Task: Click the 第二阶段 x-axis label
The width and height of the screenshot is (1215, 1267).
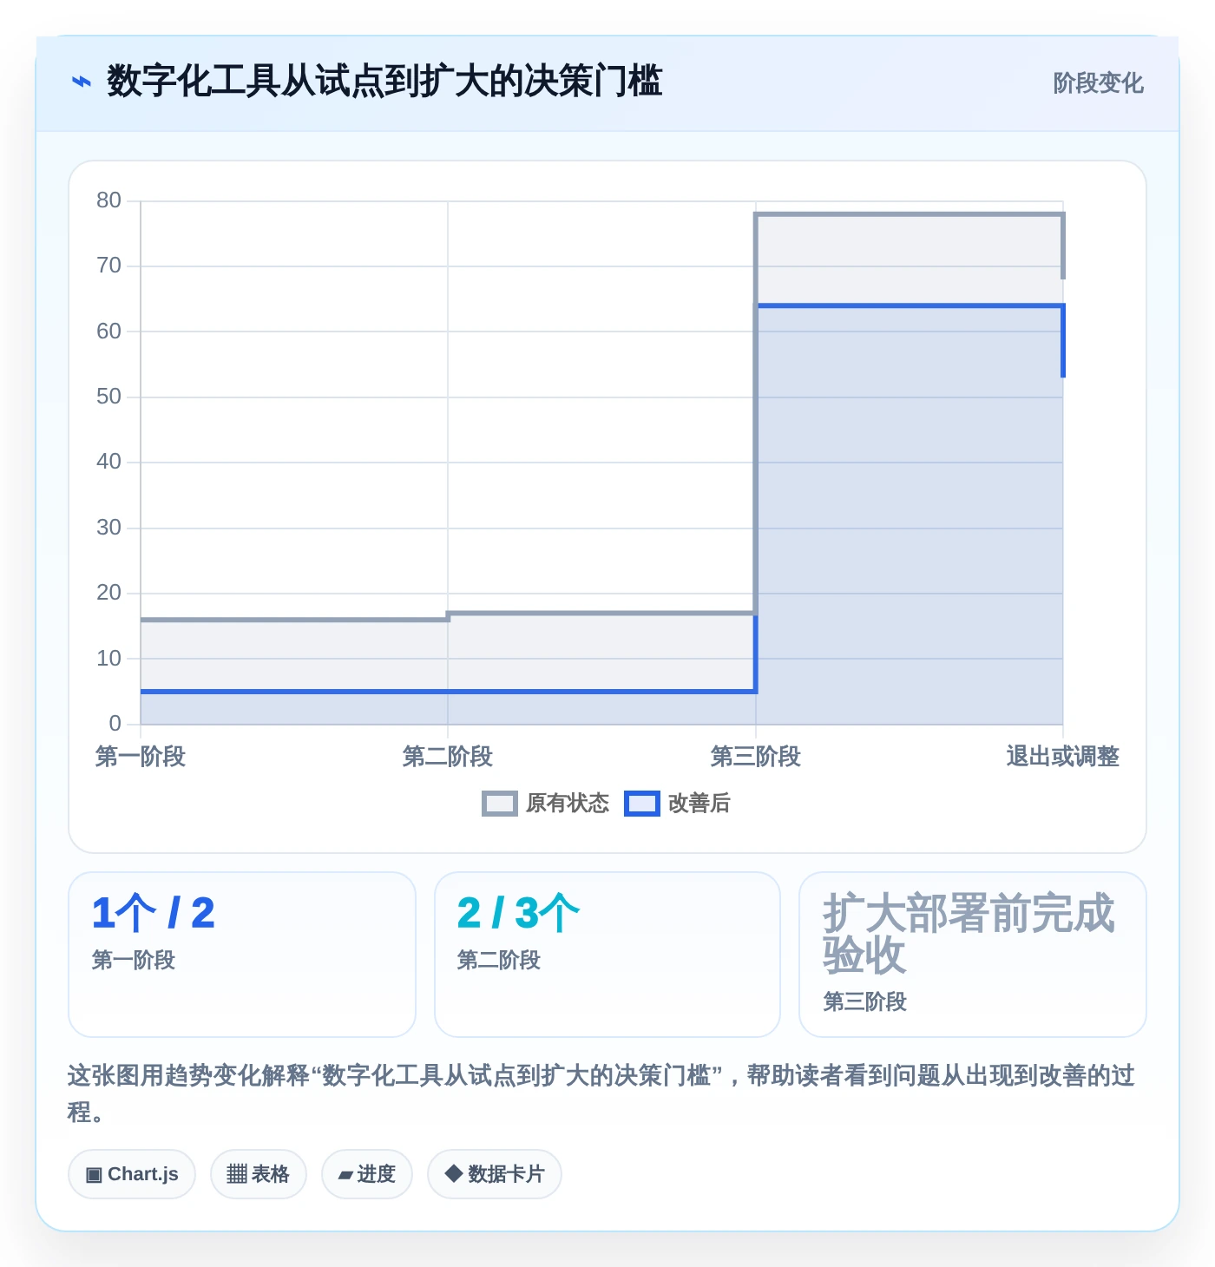Action: [x=448, y=757]
